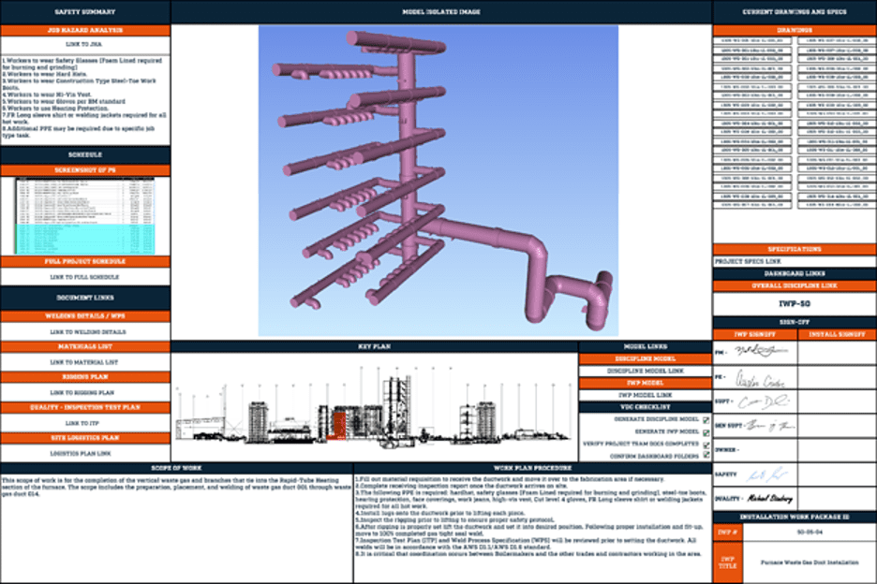Select the VDC Checklist header
Image resolution: width=877 pixels, height=584 pixels.
(x=646, y=407)
